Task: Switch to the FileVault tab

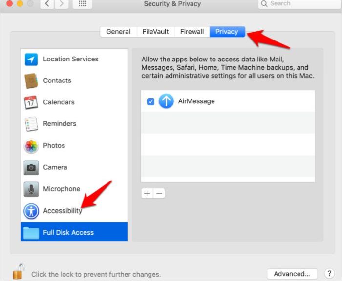Action: (x=155, y=32)
